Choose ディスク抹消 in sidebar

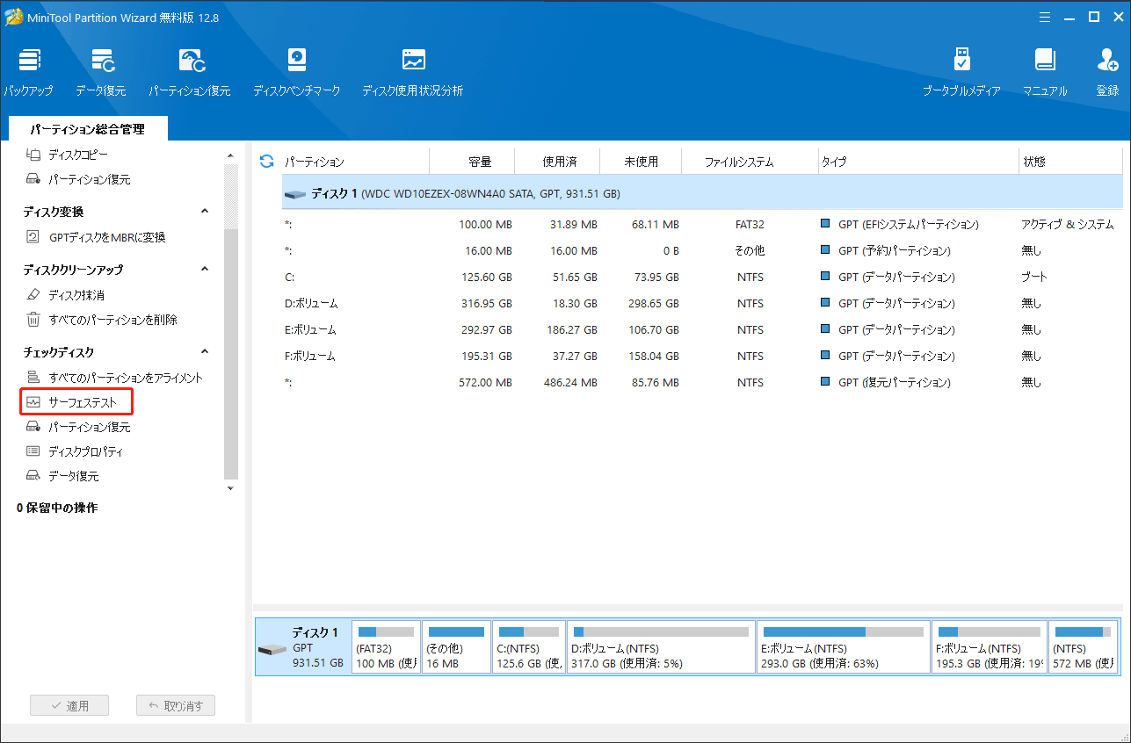coord(76,295)
